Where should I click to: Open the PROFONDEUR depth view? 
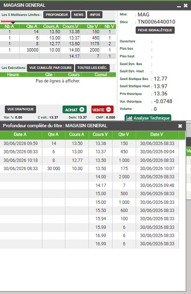(x=57, y=15)
